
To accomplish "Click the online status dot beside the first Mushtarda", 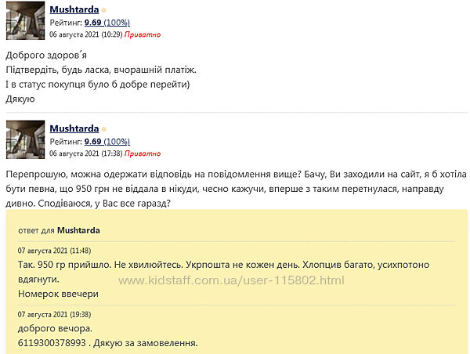I will point(104,10).
